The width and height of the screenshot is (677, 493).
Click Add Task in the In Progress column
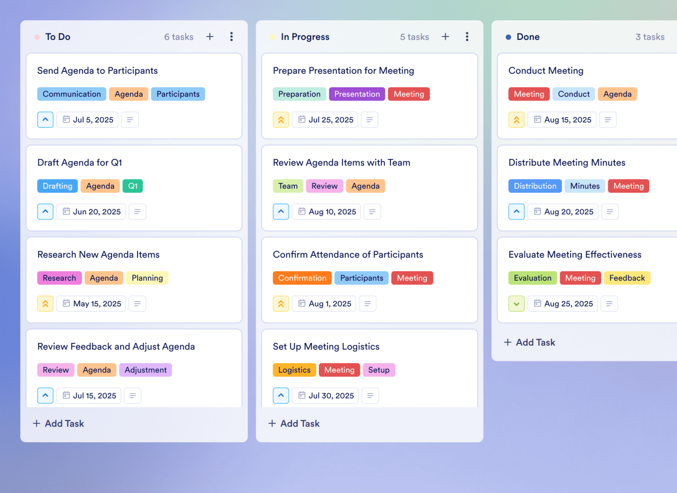(294, 423)
